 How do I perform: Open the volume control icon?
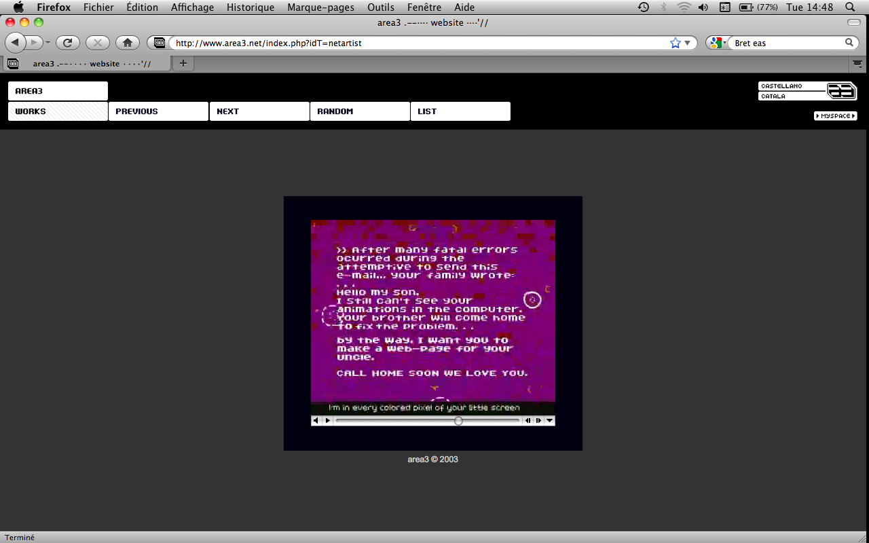tap(703, 7)
